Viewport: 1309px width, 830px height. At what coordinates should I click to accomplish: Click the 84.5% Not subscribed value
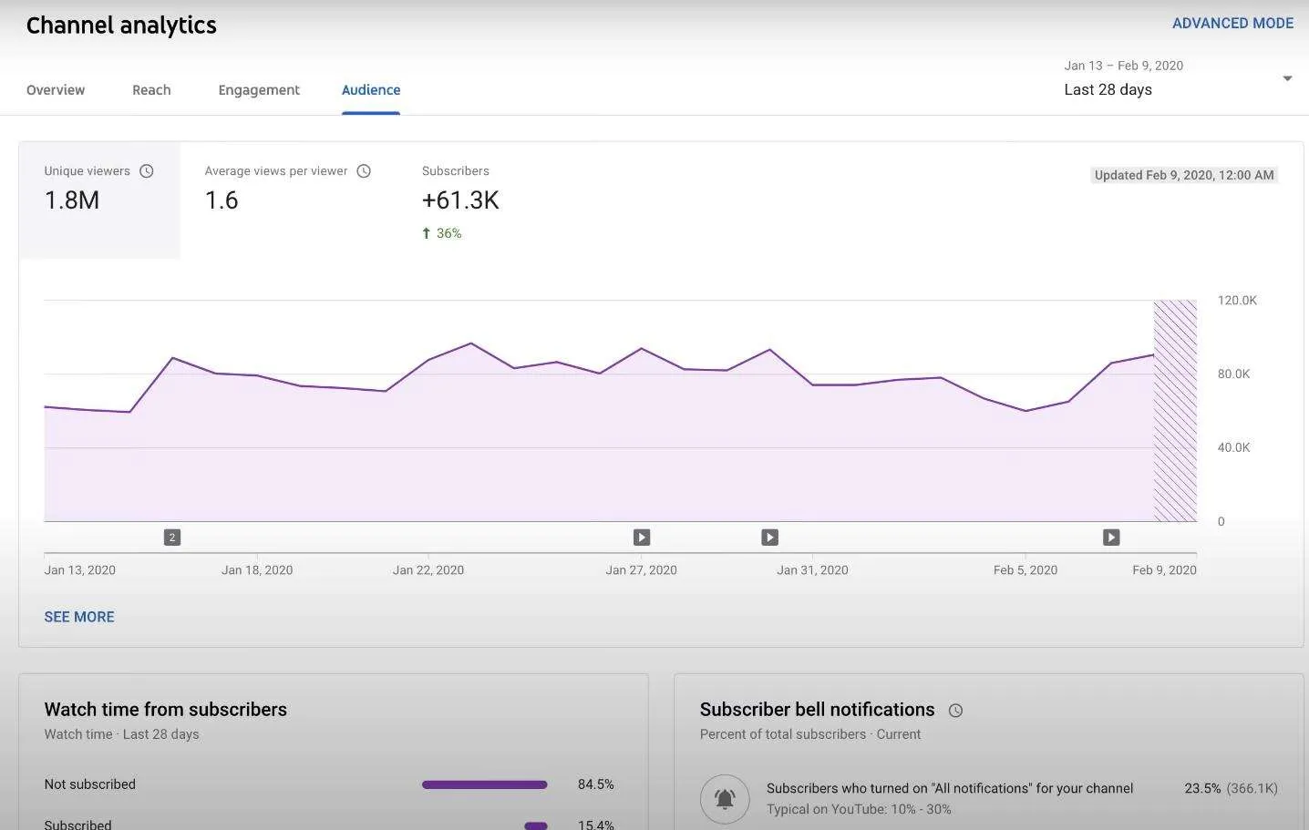coord(596,784)
